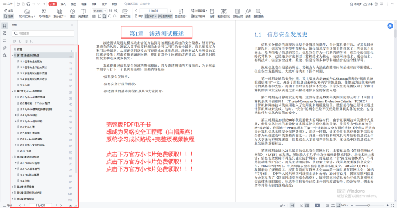Open the 文件 menu
This screenshot has width=397, height=208.
pos(8,4)
